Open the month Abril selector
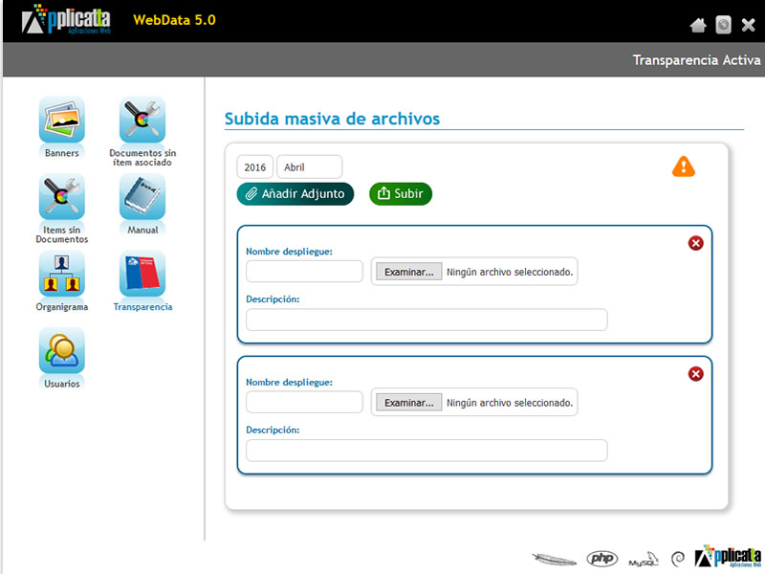The height and width of the screenshot is (574, 765). pyautogui.click(x=309, y=167)
